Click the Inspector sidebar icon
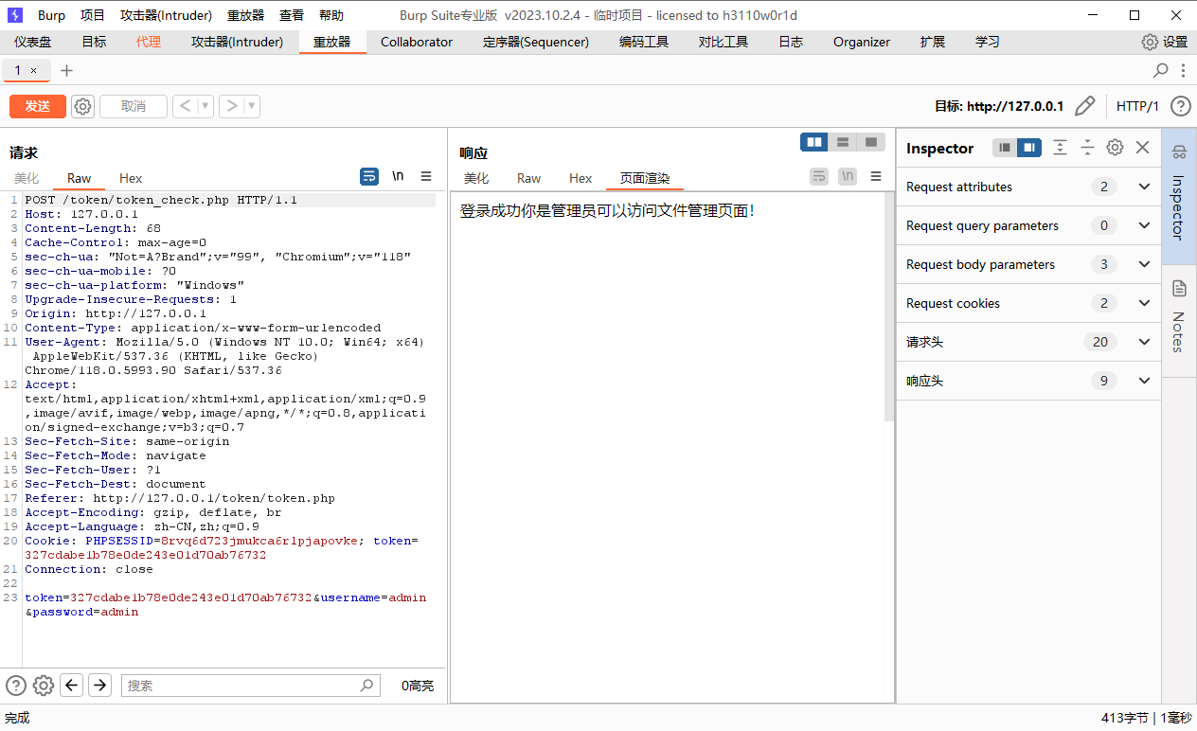 coord(1179,152)
